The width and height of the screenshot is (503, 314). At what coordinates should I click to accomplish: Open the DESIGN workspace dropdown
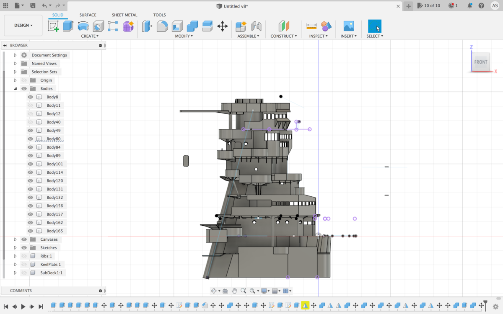point(23,26)
